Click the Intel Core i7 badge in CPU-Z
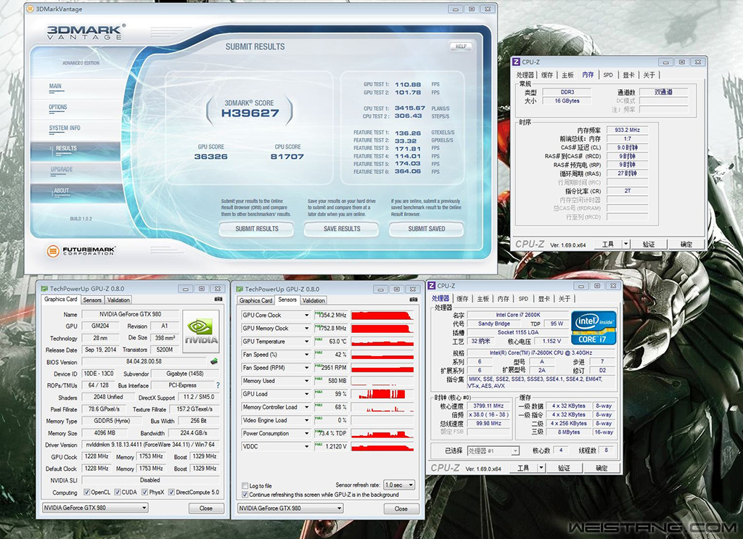743x539 pixels. (594, 328)
